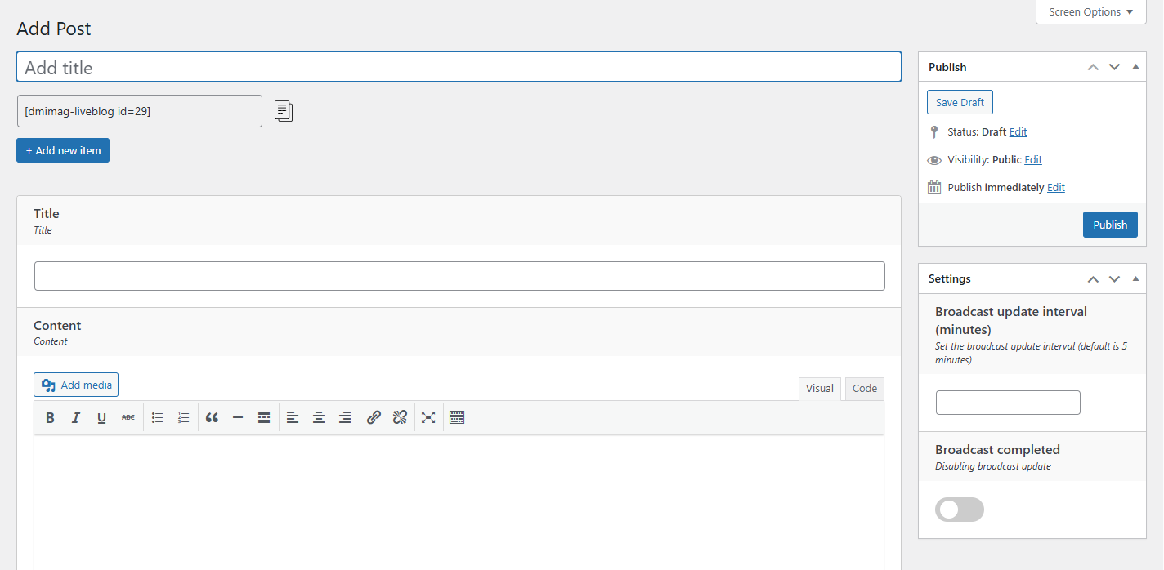Collapse the Settings panel

tap(1135, 278)
